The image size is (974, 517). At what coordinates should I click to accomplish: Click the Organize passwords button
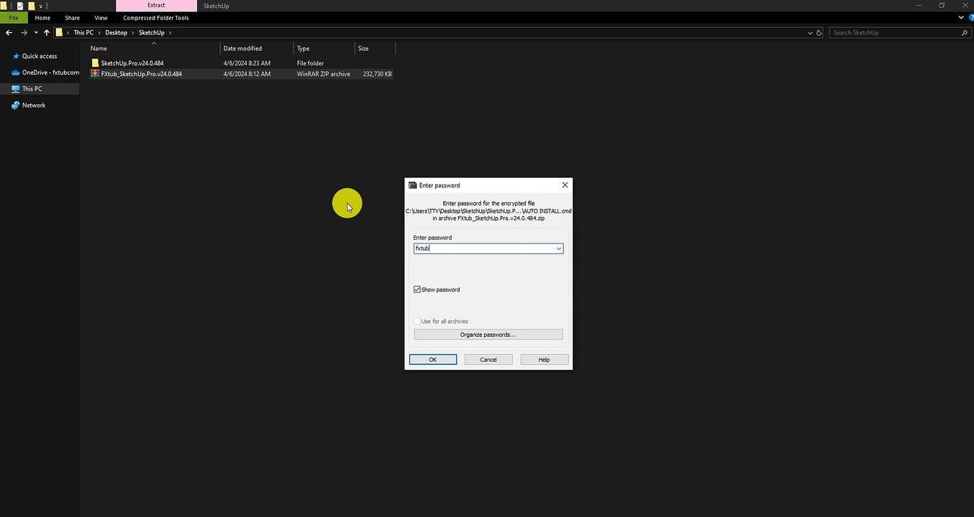pos(488,335)
